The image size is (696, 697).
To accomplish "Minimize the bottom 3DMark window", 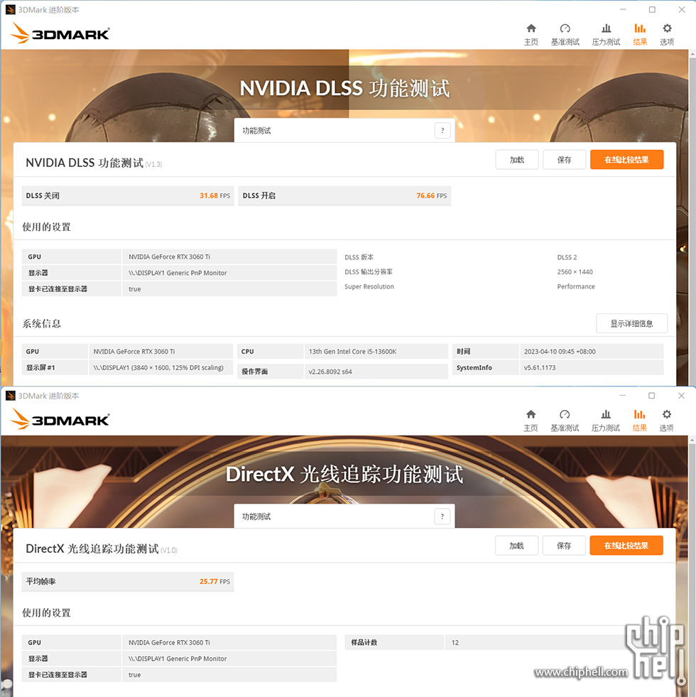I will pyautogui.click(x=622, y=395).
